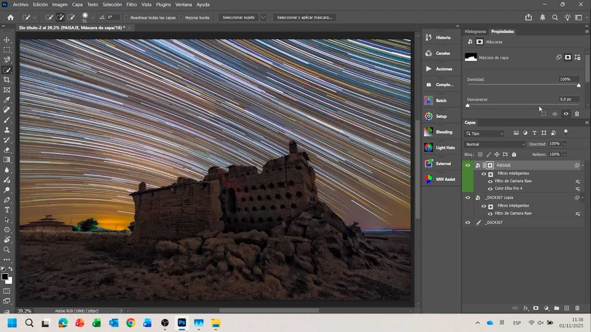Click the Add to selection brush mode icon
591x332 pixels.
60,17
